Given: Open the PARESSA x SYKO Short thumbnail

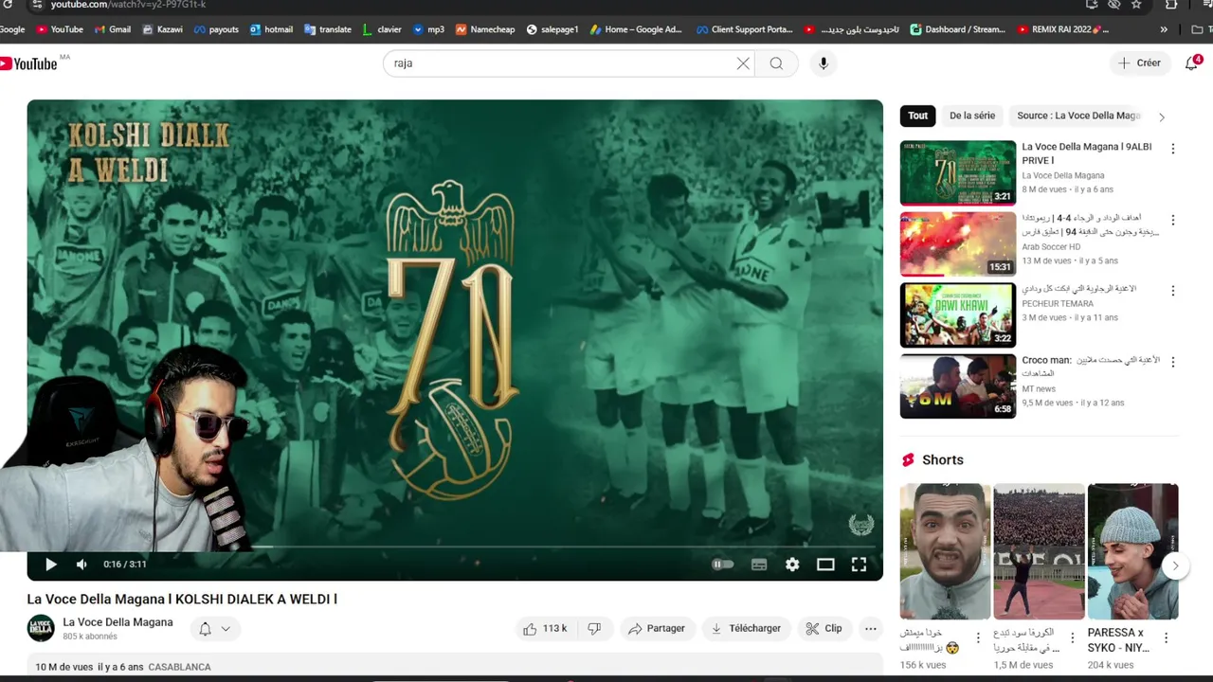Looking at the screenshot, I should click(x=1132, y=551).
